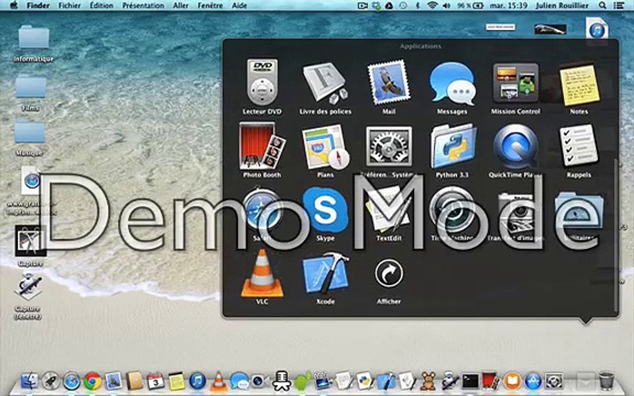Click the Applications stack arrow in the Dock

pos(585,380)
